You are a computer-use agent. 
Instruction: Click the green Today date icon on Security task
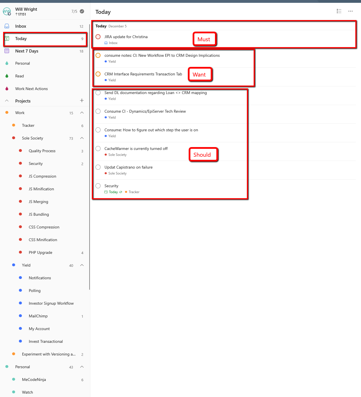click(106, 192)
